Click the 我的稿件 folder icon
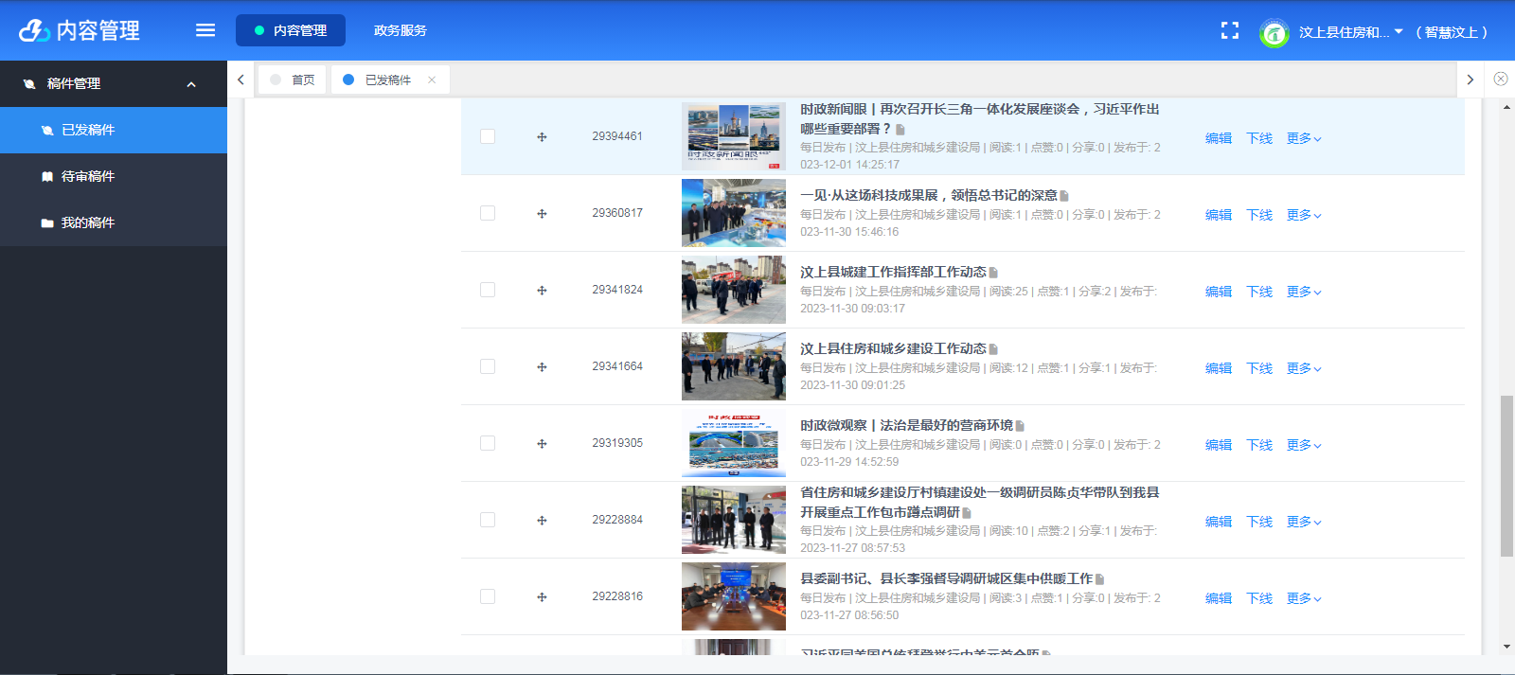This screenshot has width=1515, height=675. 47,222
